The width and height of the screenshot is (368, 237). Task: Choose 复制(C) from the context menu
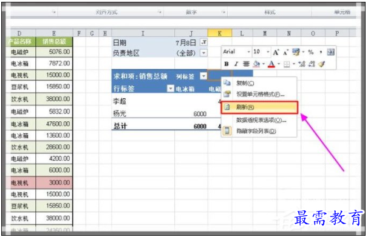[259, 83]
